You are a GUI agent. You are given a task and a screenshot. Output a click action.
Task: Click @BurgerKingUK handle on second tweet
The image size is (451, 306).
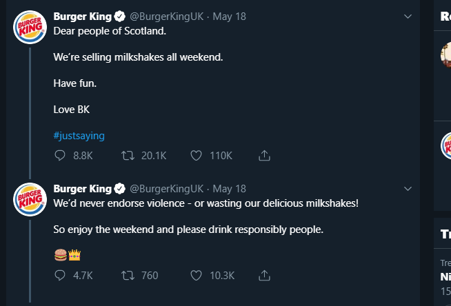pyautogui.click(x=166, y=188)
